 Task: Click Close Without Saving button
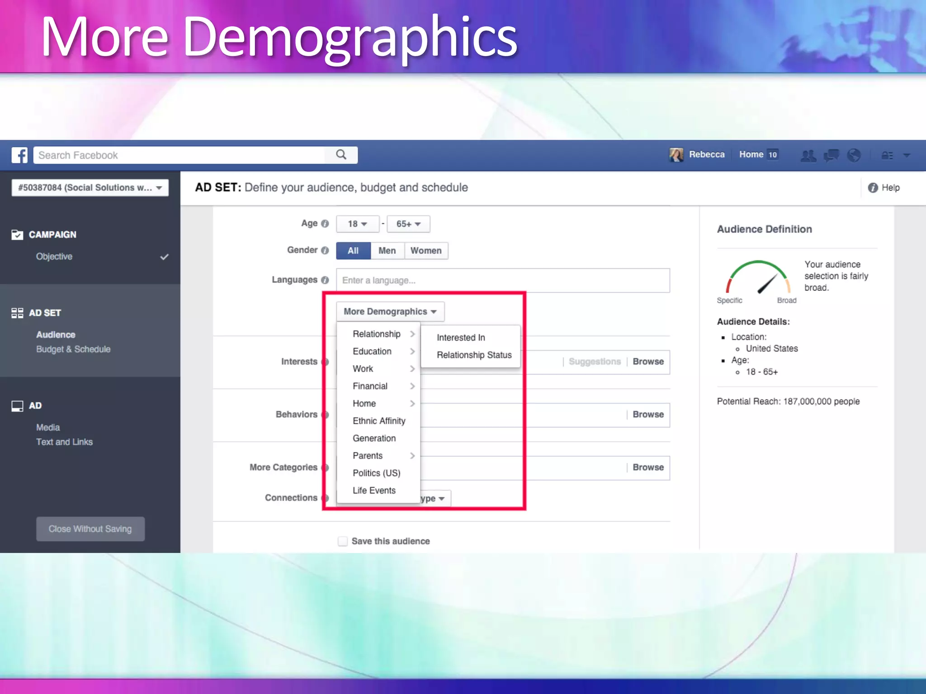[x=90, y=529]
